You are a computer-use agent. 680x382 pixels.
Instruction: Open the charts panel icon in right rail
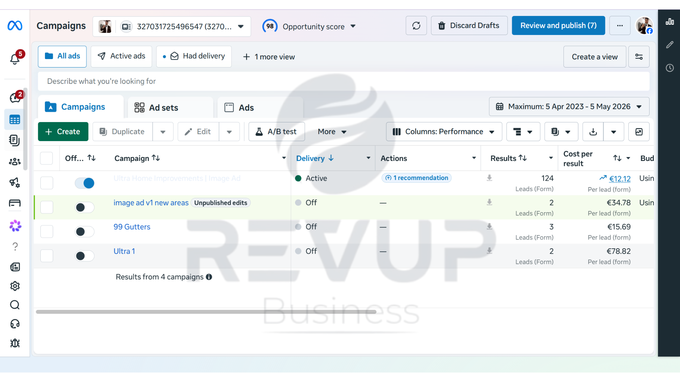point(669,22)
